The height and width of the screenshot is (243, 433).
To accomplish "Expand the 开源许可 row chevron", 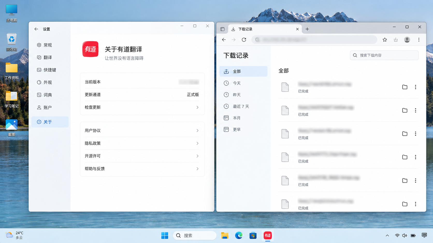I will pos(197,156).
